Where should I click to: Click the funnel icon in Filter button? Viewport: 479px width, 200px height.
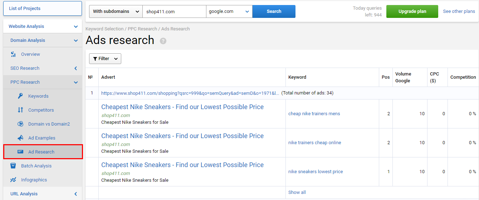[x=95, y=59]
